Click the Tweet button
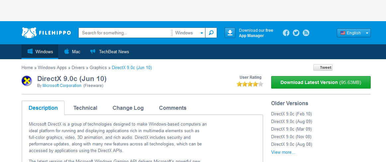Image resolution: width=386 pixels, height=162 pixels. click(323, 67)
